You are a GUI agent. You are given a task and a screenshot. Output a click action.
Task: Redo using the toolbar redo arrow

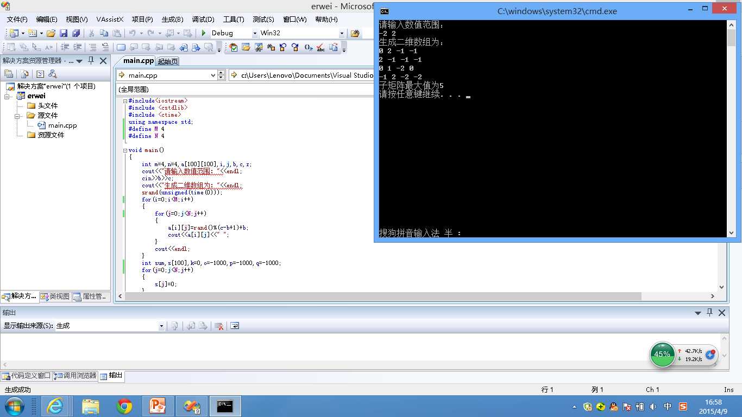[150, 33]
